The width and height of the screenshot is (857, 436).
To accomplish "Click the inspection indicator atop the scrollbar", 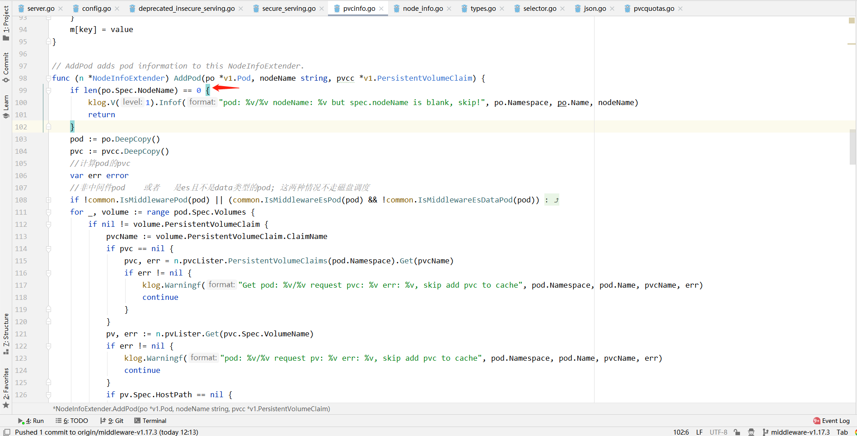I will point(852,20).
